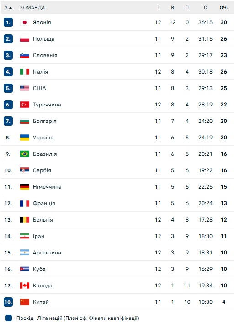Click the Brazil flag icon
Viewport: 234px width, 323px height.
click(x=25, y=154)
